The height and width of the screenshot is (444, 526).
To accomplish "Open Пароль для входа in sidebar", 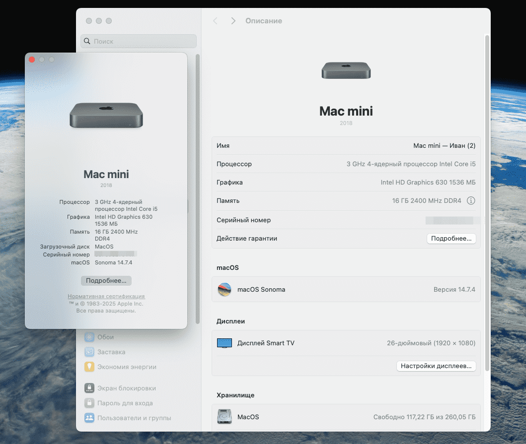I will pos(125,403).
